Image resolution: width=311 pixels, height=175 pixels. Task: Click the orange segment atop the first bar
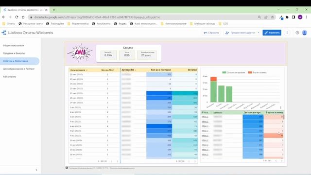tap(213, 79)
